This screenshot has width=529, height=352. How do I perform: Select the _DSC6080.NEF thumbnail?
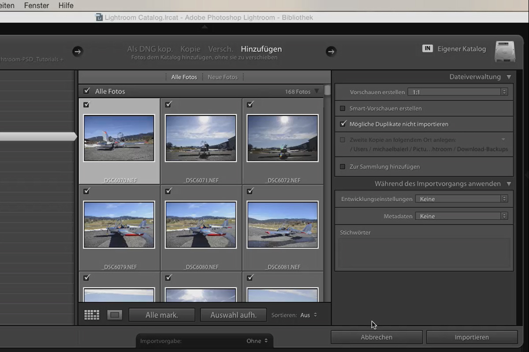[201, 225]
